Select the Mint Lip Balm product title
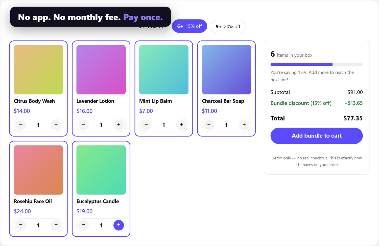 click(x=155, y=101)
